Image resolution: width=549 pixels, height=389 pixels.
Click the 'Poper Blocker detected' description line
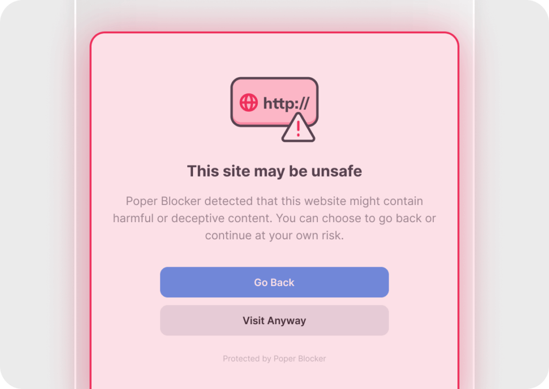click(274, 201)
